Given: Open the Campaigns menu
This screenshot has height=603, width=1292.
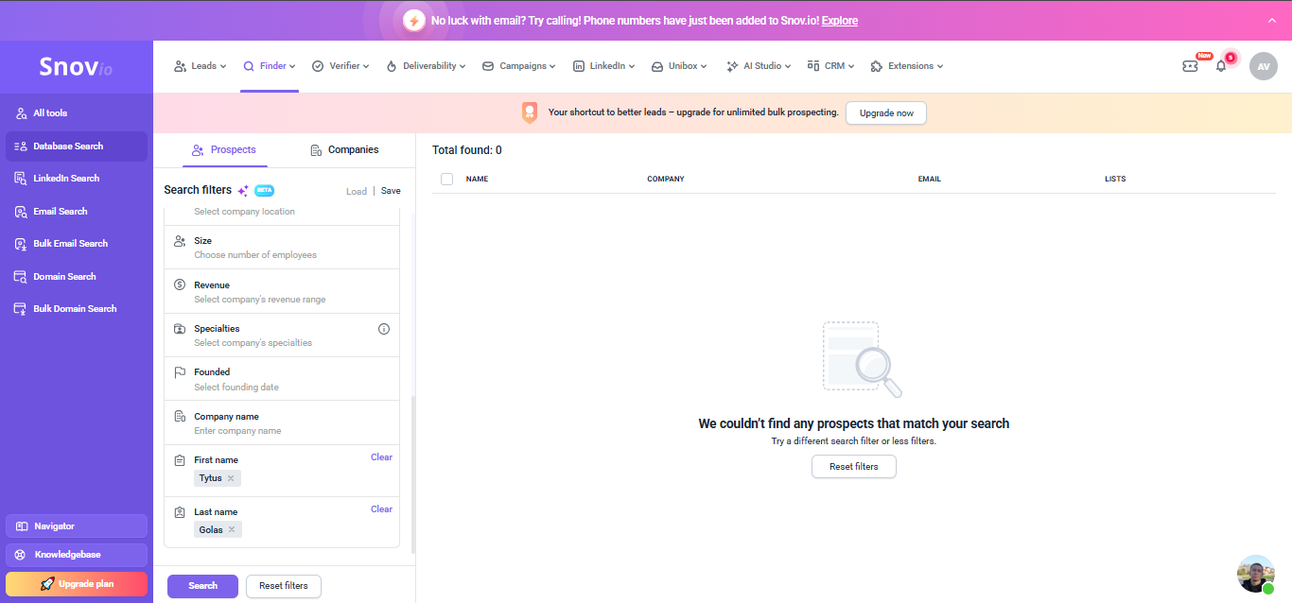Looking at the screenshot, I should (519, 66).
